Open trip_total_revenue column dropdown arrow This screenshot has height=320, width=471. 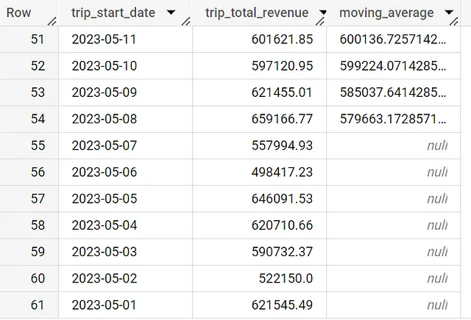tap(323, 12)
